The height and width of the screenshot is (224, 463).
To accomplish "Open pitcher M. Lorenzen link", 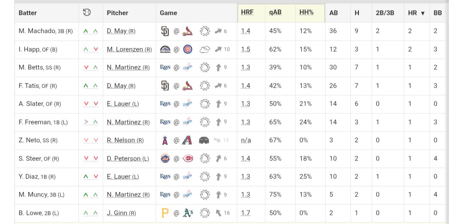I will tap(129, 49).
